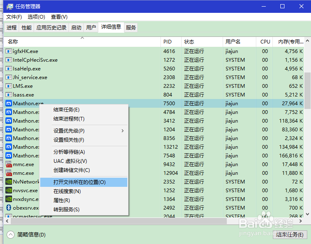
Task: Click Maxthon icon for PID 7548
Action: tap(9, 156)
